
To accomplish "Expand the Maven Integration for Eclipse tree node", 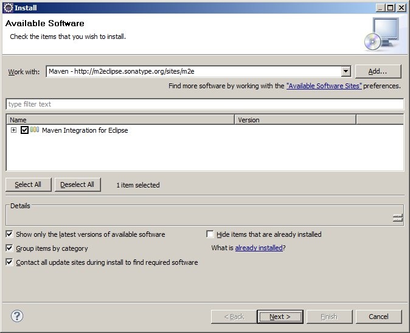I will click(x=13, y=130).
